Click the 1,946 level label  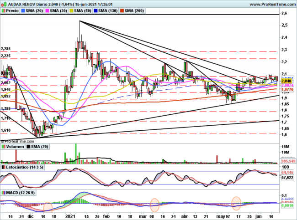[x=5, y=89]
